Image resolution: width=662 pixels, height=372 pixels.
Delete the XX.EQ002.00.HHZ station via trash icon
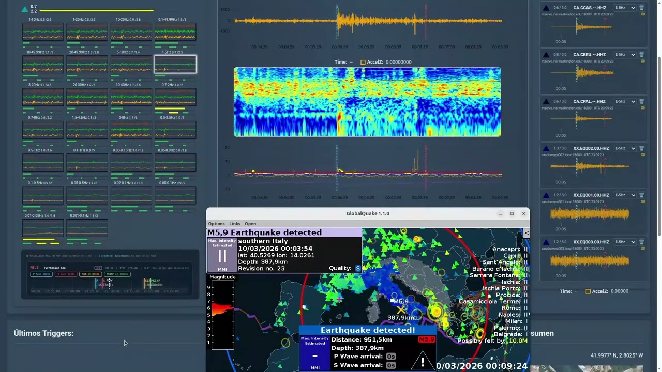[x=642, y=148]
